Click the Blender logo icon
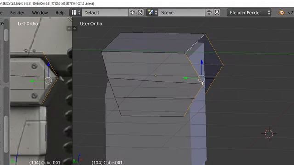The width and height of the screenshot is (294, 165). tap(281, 12)
